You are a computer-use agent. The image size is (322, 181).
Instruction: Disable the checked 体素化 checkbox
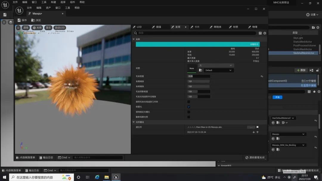pyautogui.click(x=189, y=107)
